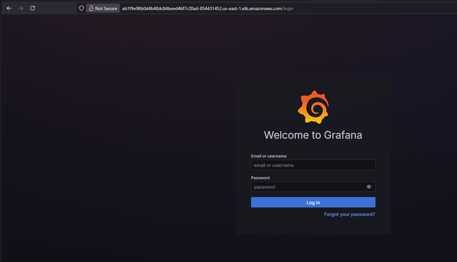457x262 pixels.
Task: Click the Welcome to Grafana heading
Action: pos(313,135)
